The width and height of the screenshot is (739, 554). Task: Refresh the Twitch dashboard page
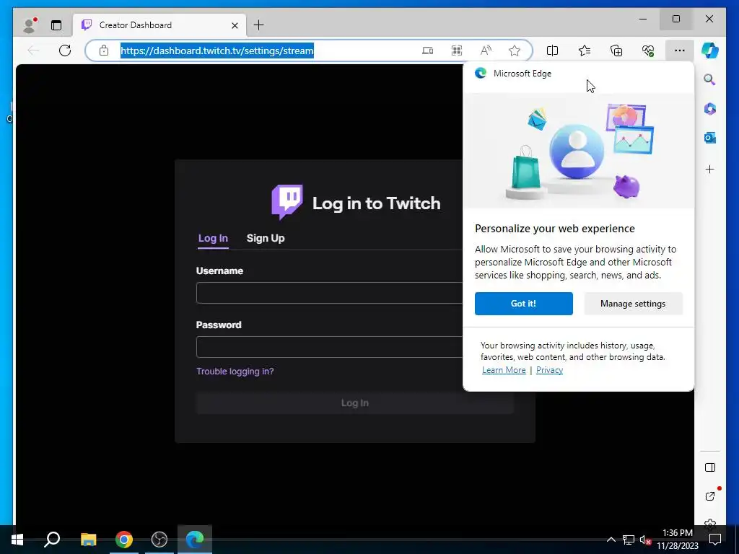(65, 50)
